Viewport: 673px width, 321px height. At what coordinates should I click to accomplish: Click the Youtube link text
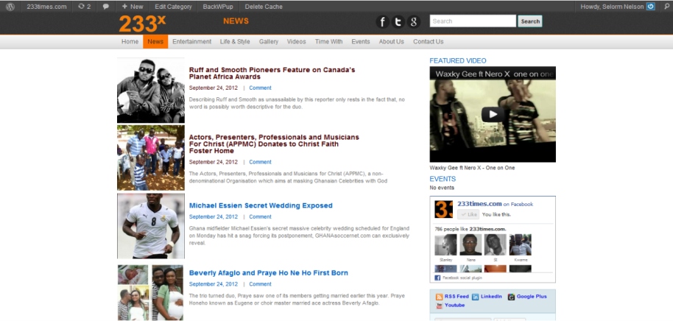click(454, 305)
